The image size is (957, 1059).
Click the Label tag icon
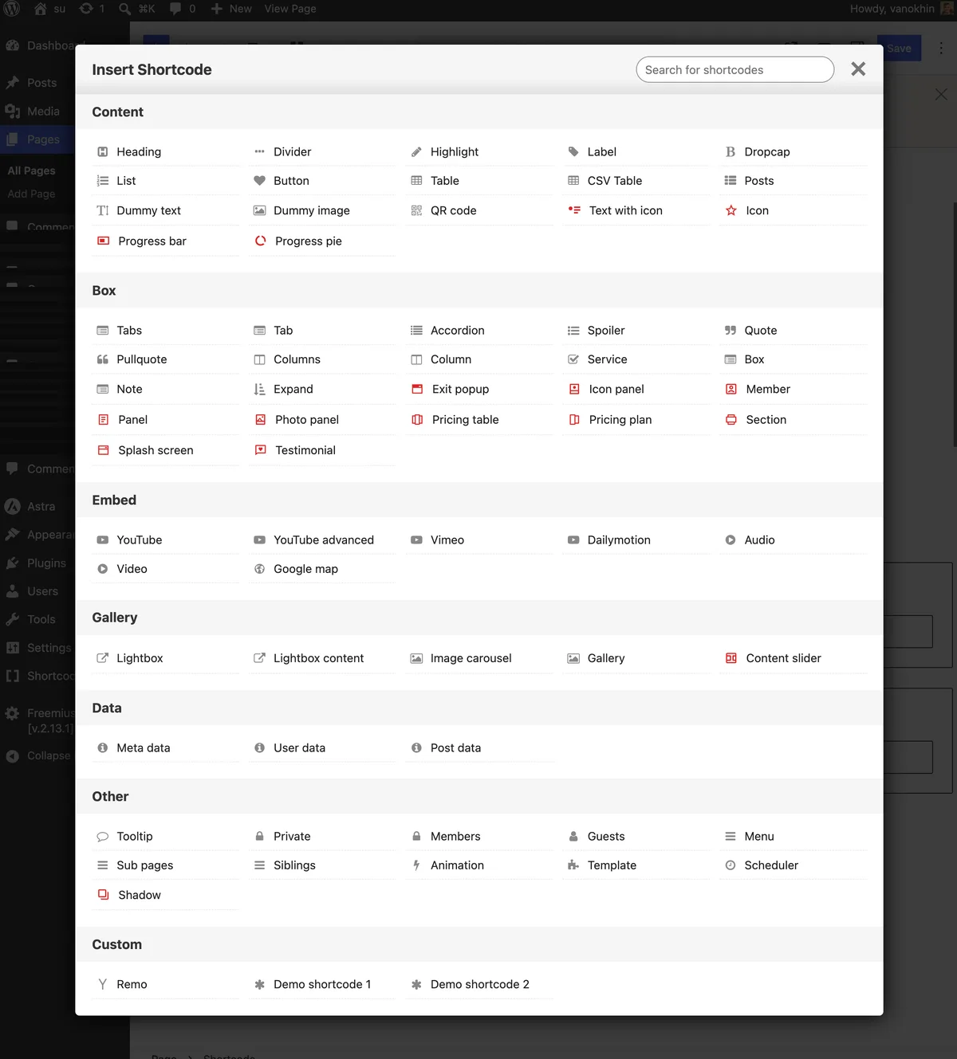pyautogui.click(x=573, y=151)
